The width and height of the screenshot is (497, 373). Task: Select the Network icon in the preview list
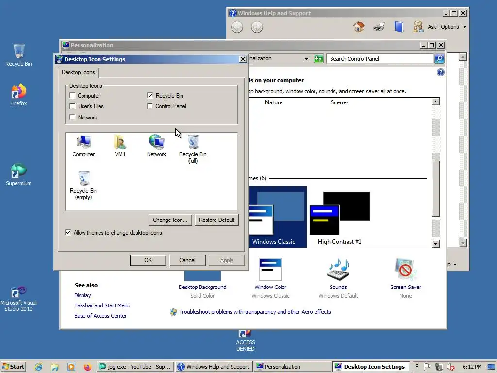[x=156, y=146]
